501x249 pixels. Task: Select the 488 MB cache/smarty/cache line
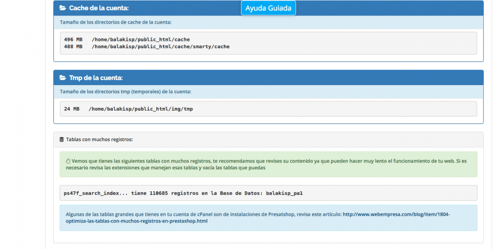tap(147, 46)
